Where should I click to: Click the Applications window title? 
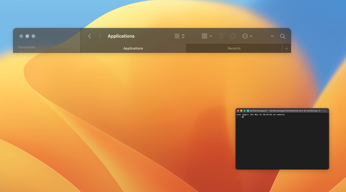click(121, 36)
